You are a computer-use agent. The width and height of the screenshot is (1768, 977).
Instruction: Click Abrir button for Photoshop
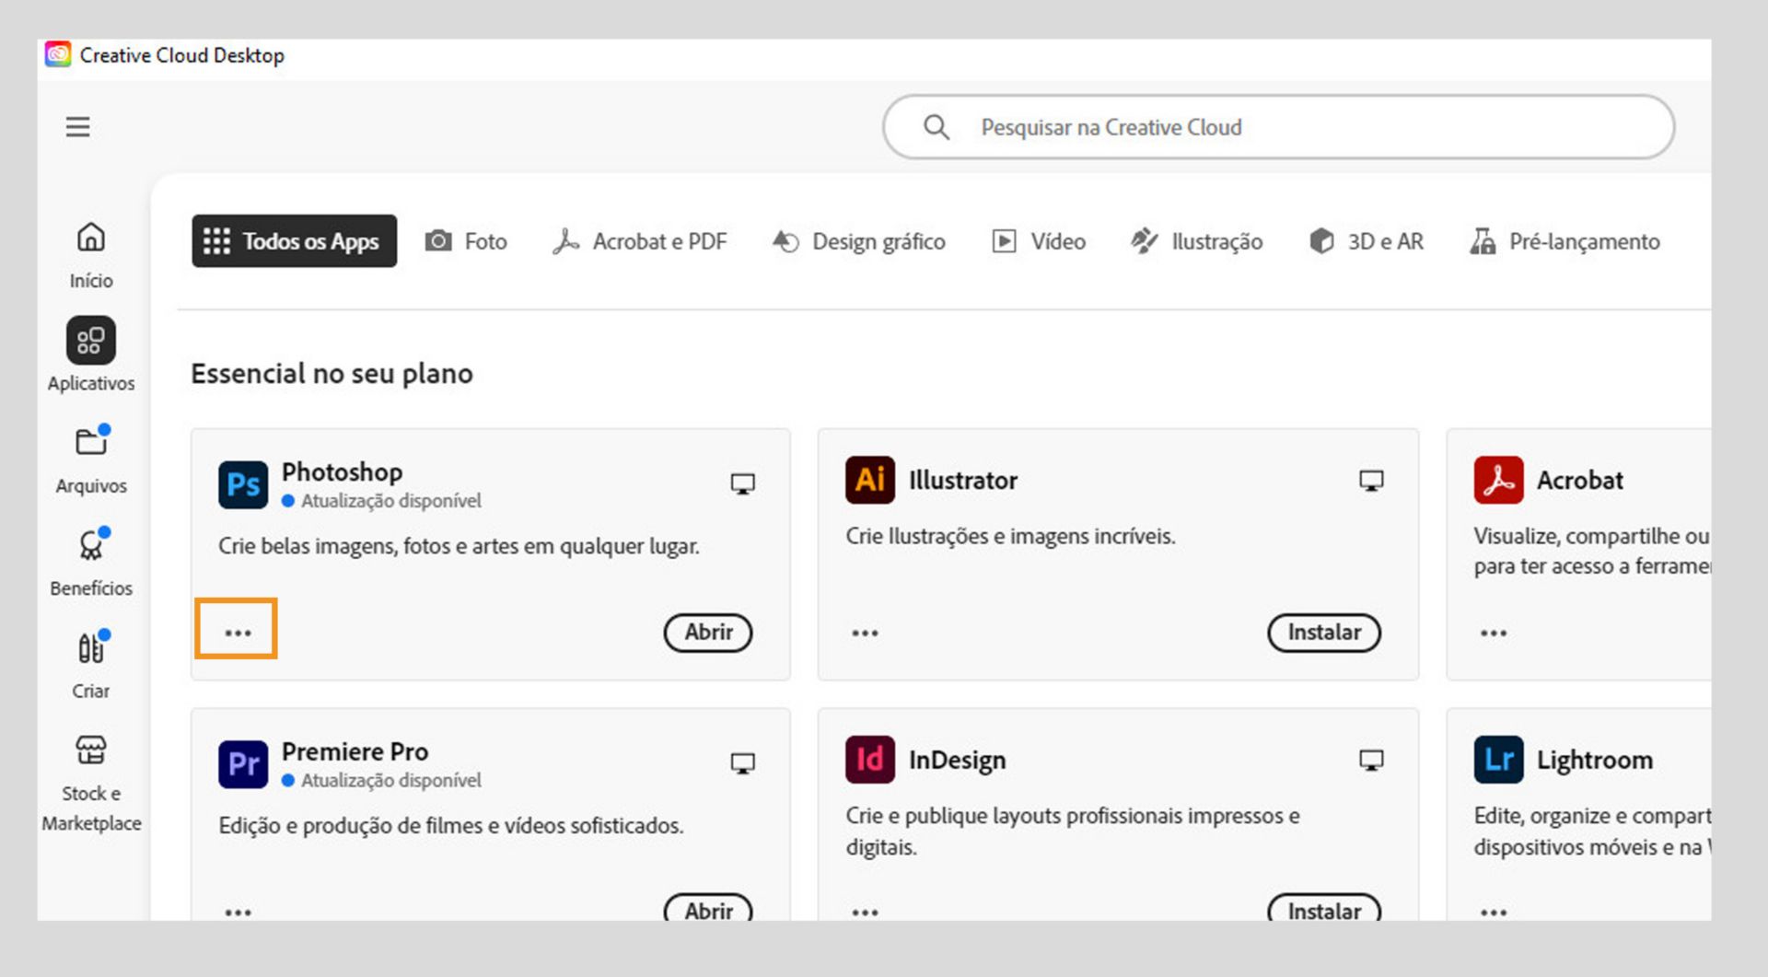[x=708, y=633]
